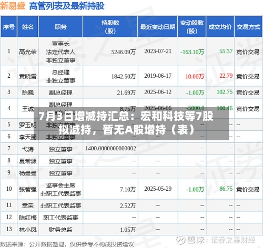The image size is (263, 248).
Task: Click the date 2025-05-29
Action: click(x=158, y=189)
